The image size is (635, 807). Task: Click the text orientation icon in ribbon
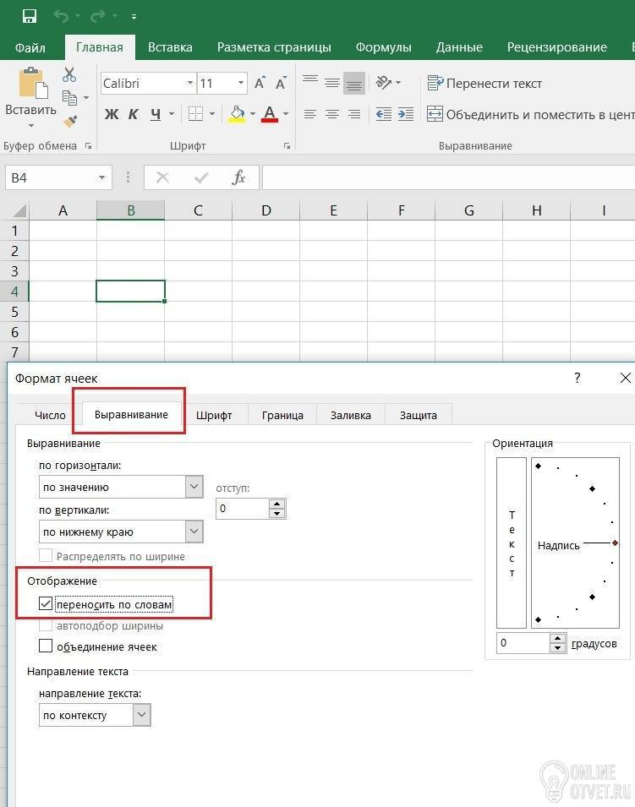tap(384, 82)
